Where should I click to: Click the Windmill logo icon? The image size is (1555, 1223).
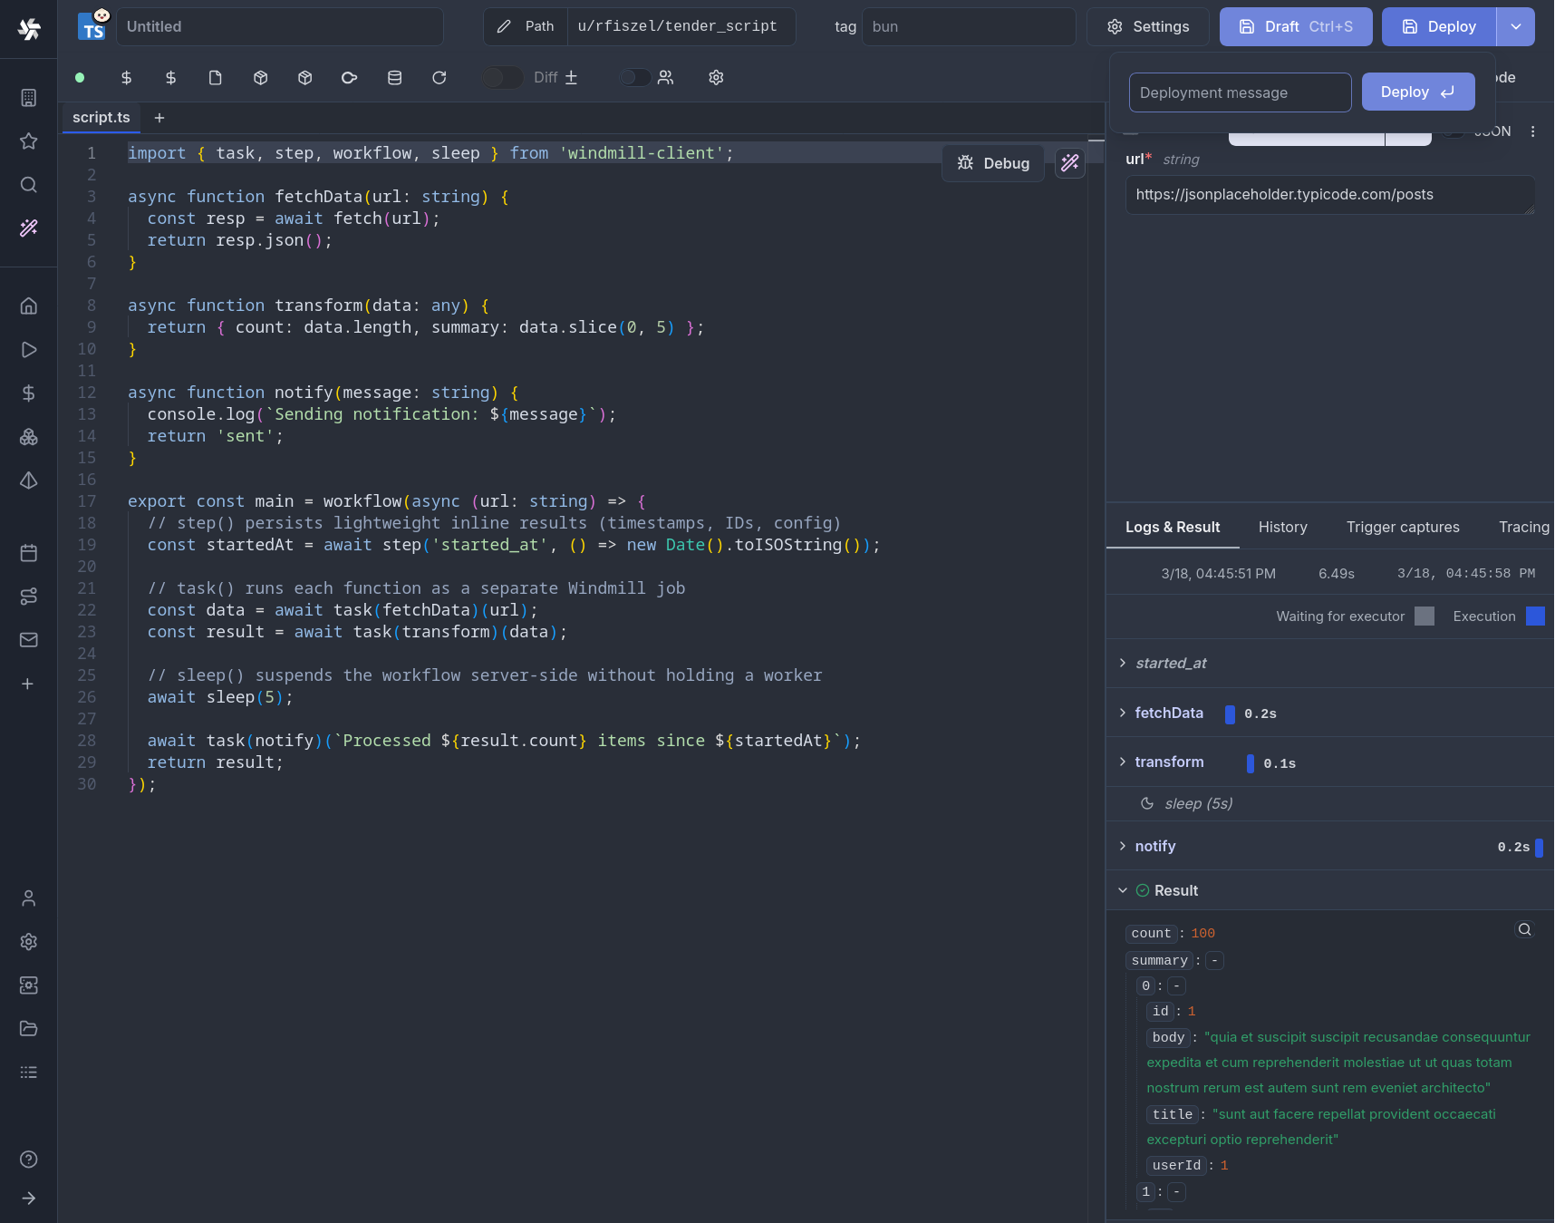29,29
